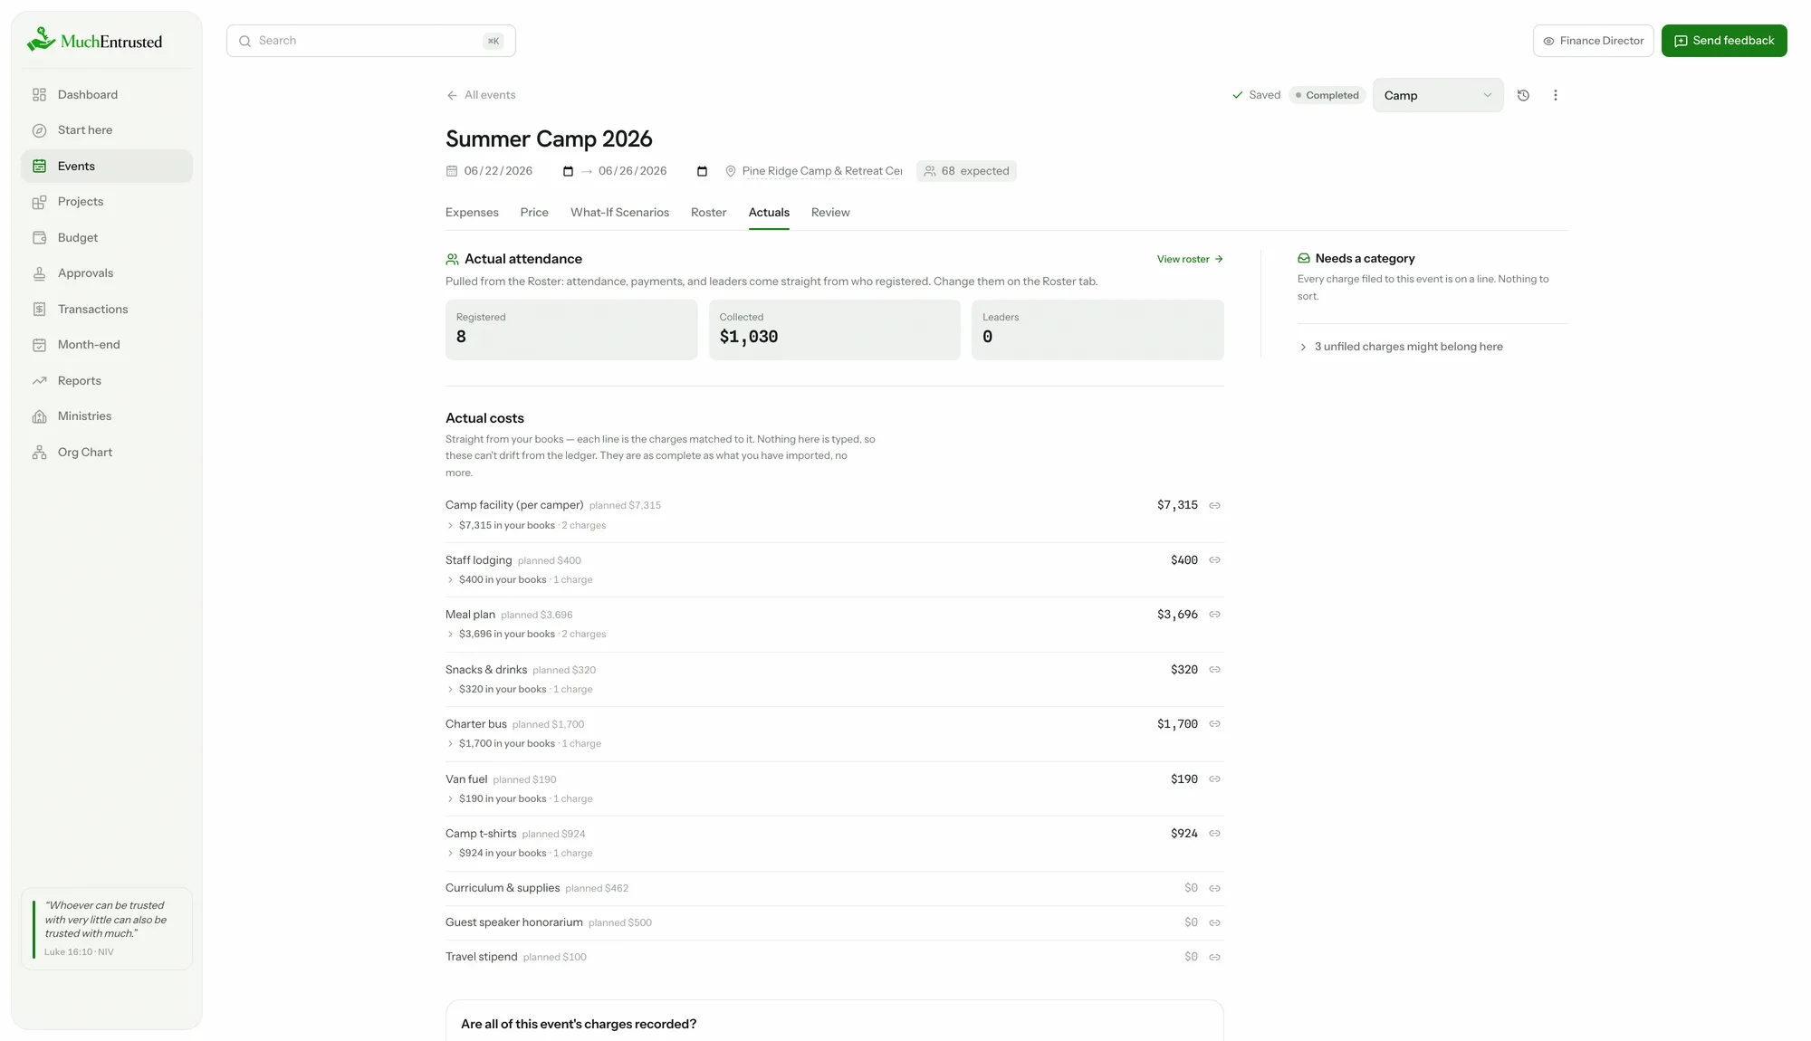1811x1041 pixels.
Task: Open Budget in the sidebar
Action: tap(107, 238)
